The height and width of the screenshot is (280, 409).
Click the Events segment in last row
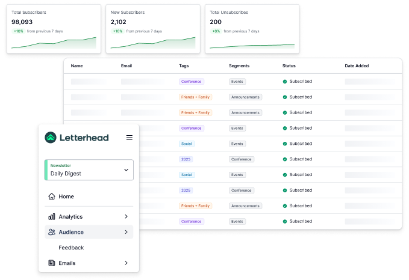click(237, 222)
